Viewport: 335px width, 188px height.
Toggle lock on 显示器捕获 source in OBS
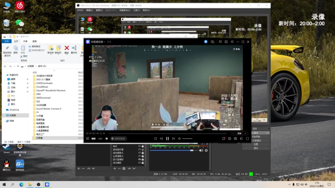point(143,159)
